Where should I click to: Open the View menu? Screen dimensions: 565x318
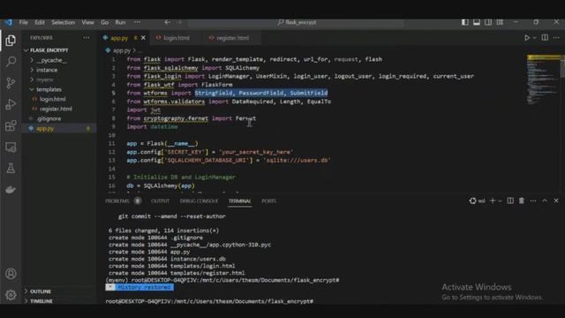click(87, 22)
